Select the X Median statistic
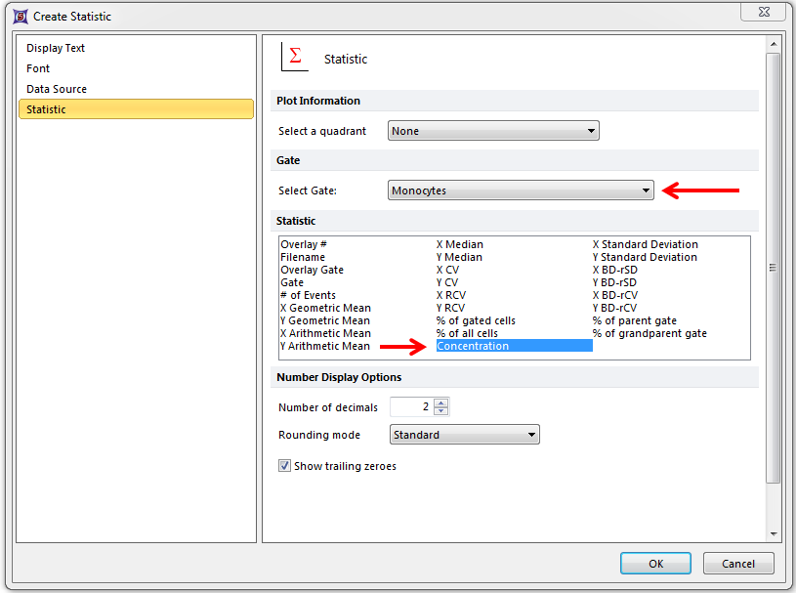This screenshot has height=593, width=796. point(459,244)
